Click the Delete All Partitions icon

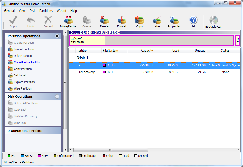click(x=10, y=103)
